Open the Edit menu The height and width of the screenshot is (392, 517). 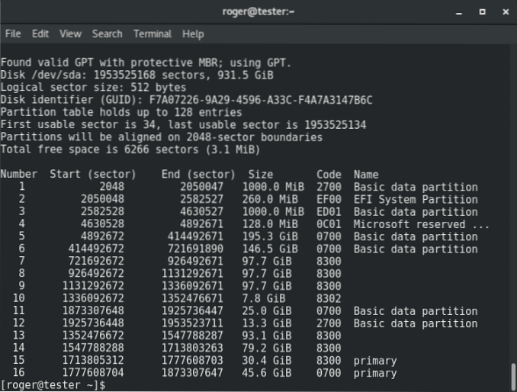coord(40,34)
